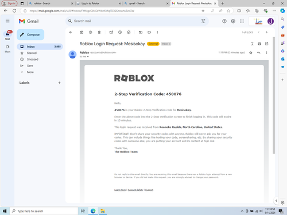Open the Task View taskbar icon
The width and height of the screenshot is (287, 215).
[x=83, y=211]
